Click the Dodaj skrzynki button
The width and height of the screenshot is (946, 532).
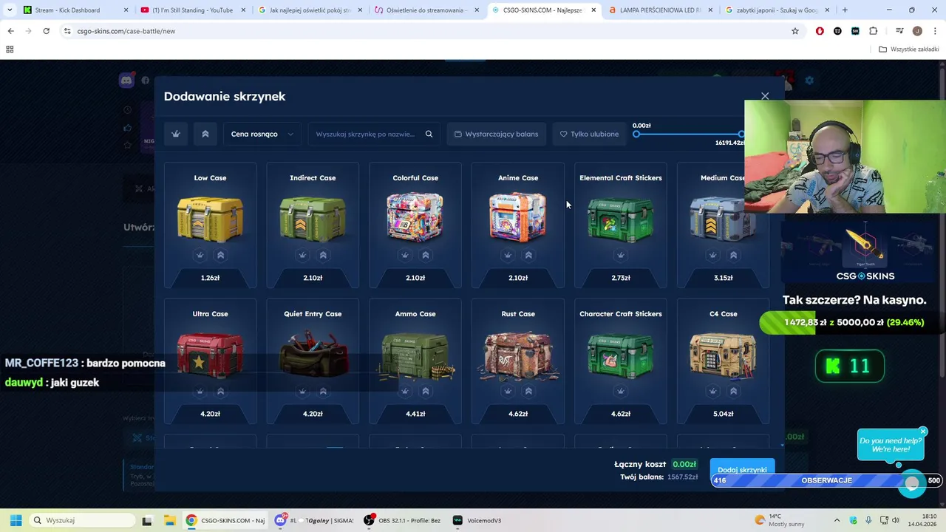click(742, 468)
